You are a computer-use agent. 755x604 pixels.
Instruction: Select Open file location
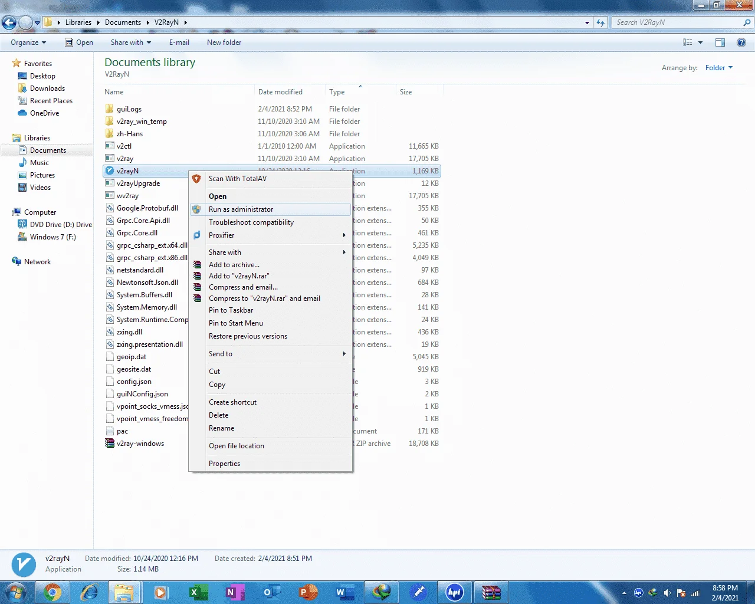tap(271, 446)
